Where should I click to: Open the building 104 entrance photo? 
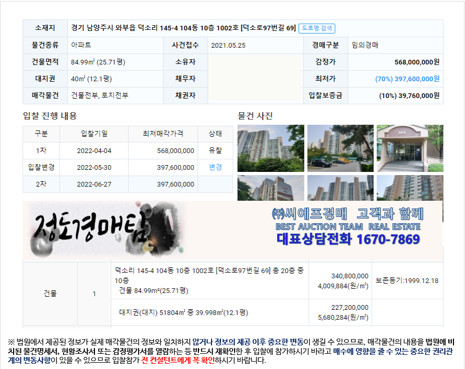click(x=410, y=148)
